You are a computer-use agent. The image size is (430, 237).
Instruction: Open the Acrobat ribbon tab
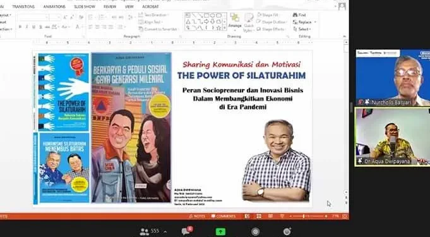150,6
